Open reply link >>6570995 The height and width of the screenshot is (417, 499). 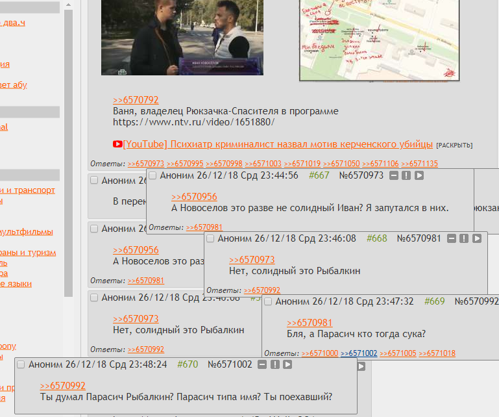tap(185, 164)
